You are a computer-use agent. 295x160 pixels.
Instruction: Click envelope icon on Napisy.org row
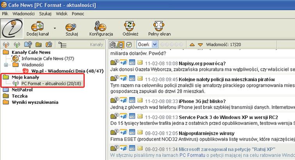tap(140, 62)
